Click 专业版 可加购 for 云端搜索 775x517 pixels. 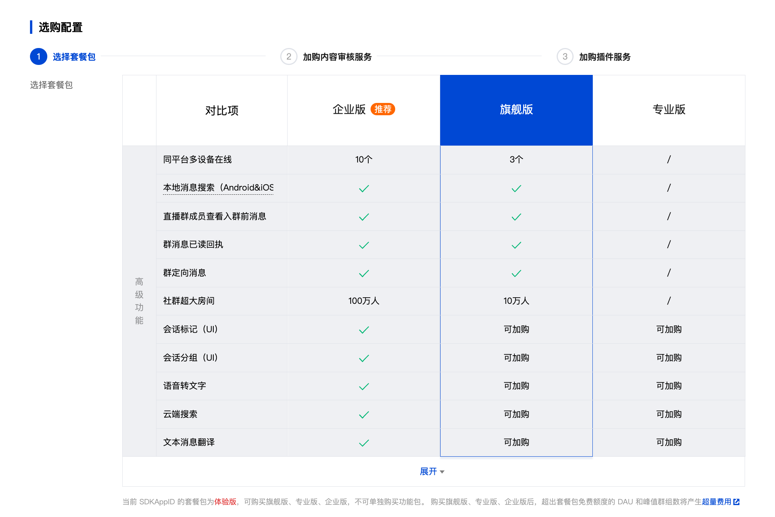tap(669, 414)
